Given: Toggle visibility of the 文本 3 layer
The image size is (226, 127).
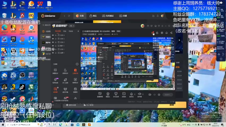Looking at the screenshot, I should coord(53,39).
